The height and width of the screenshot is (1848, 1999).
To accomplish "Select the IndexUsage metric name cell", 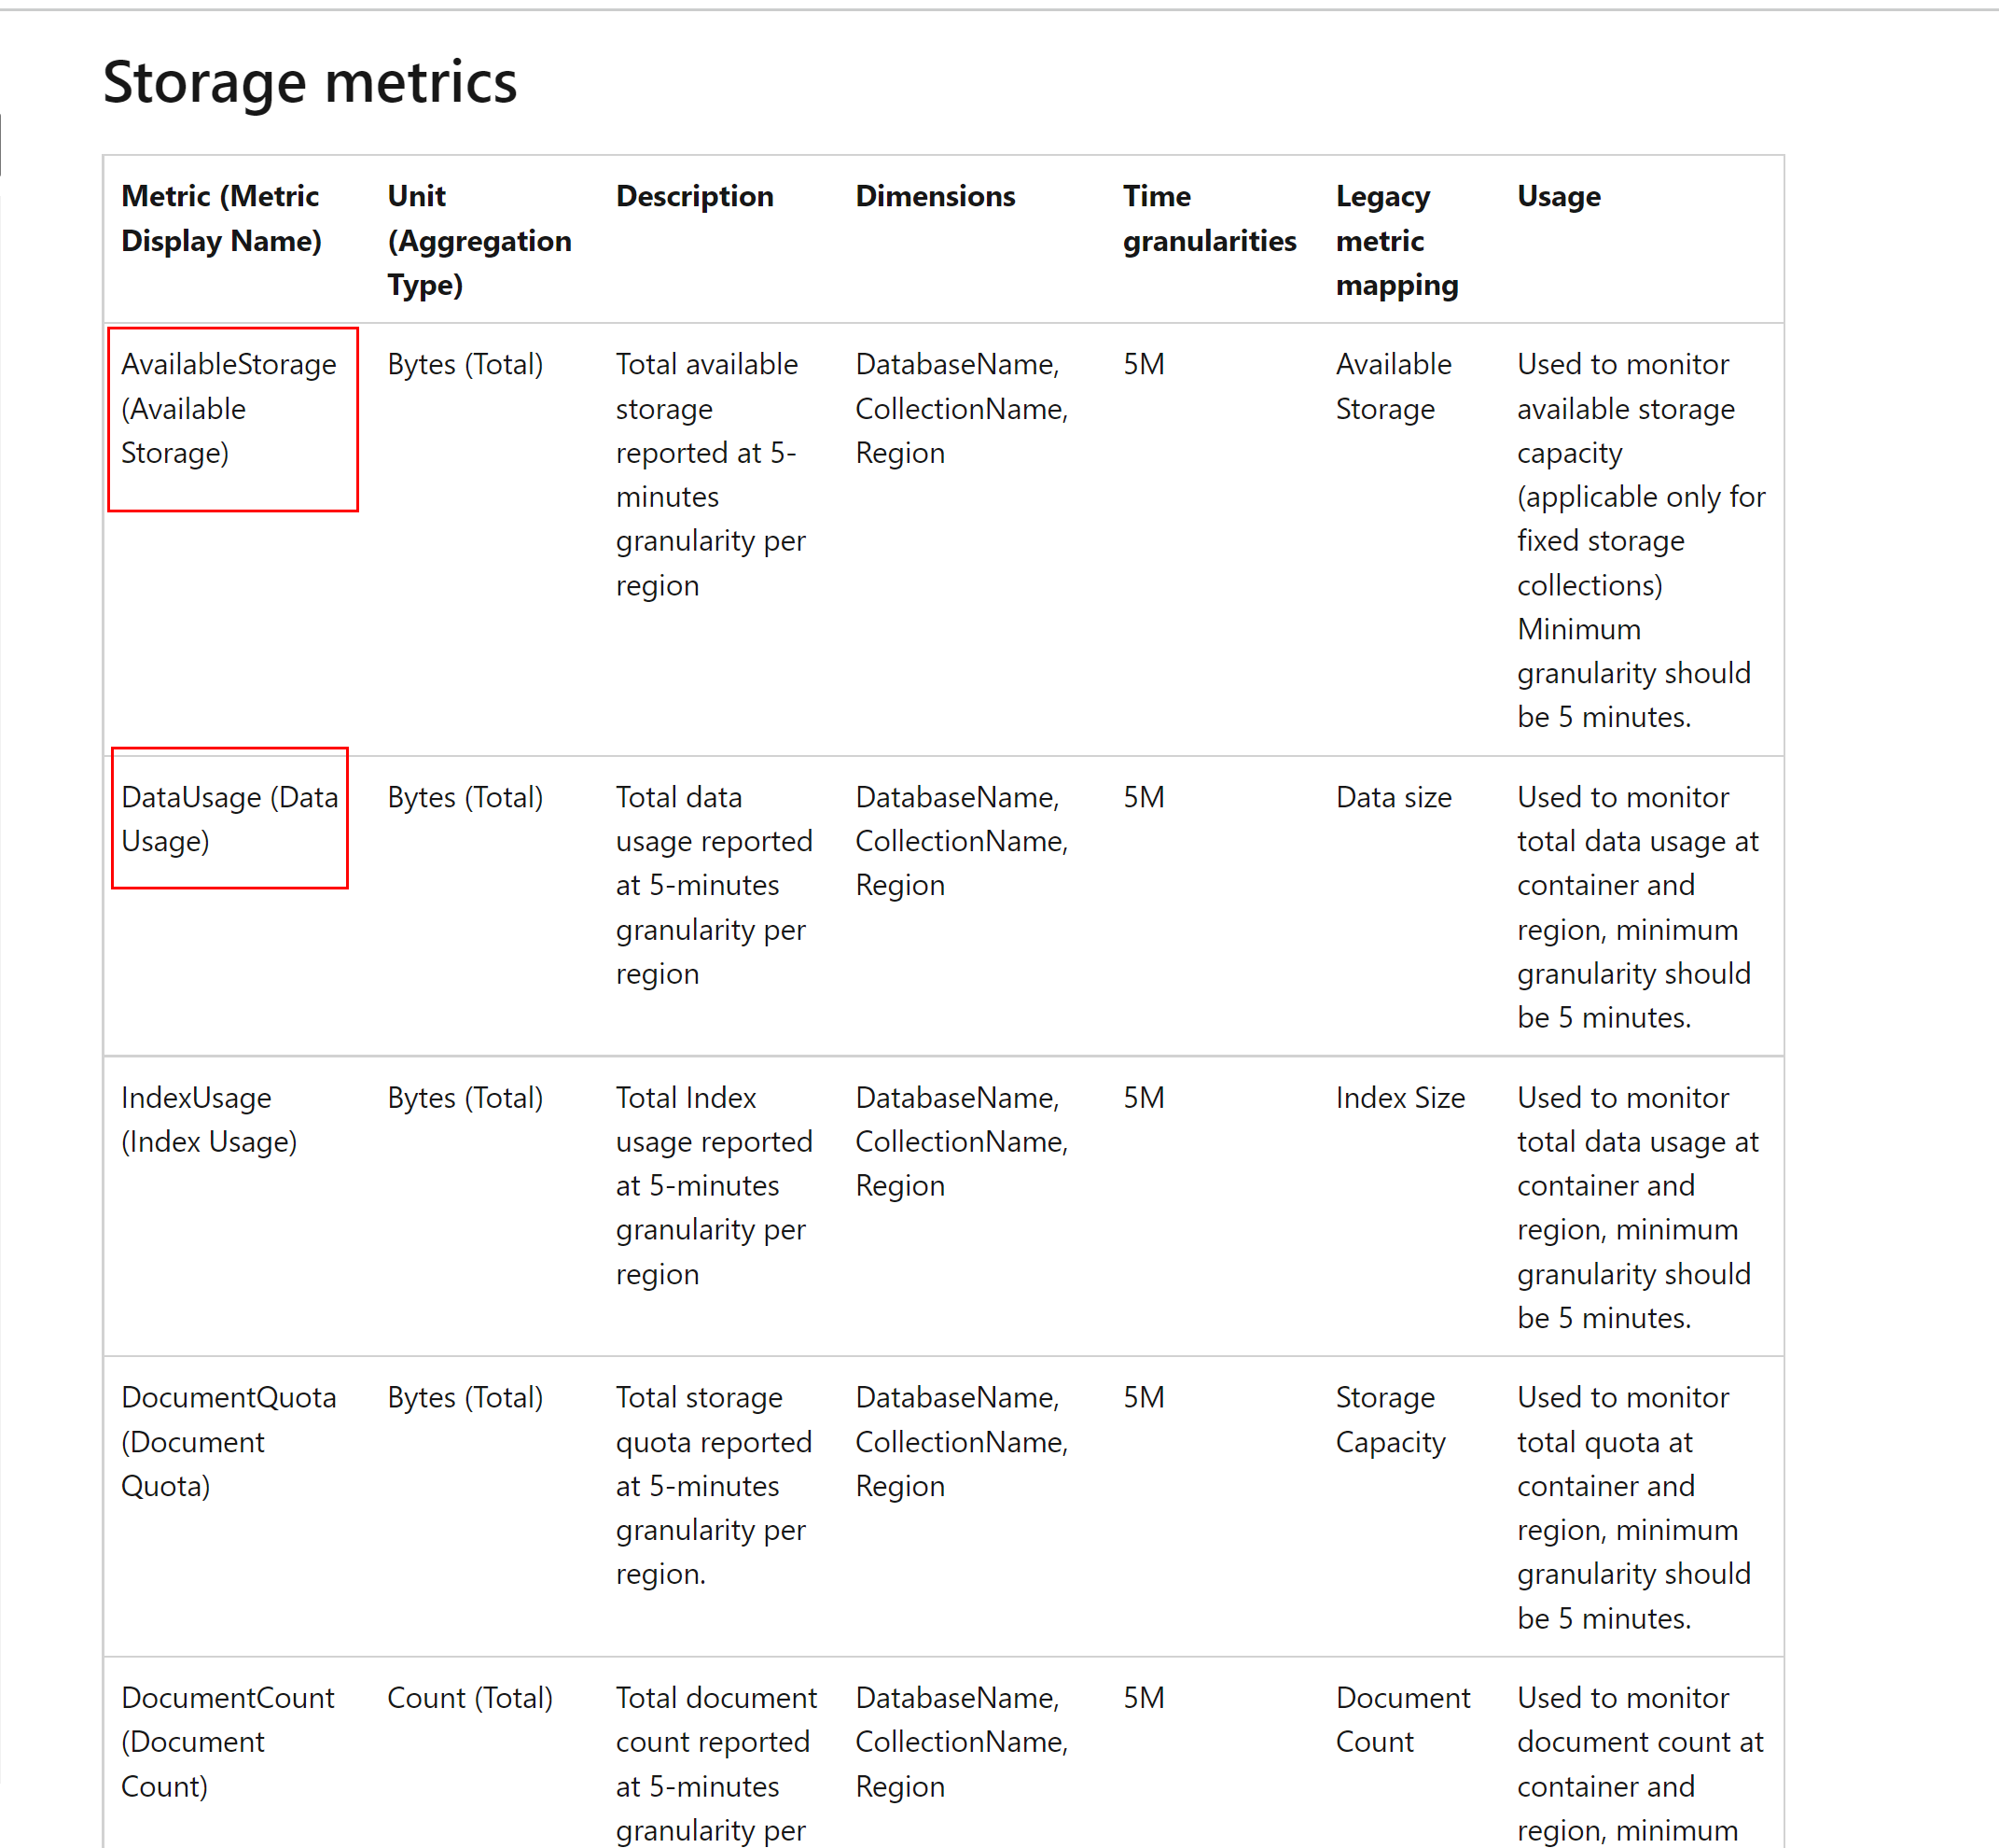I will point(209,1120).
